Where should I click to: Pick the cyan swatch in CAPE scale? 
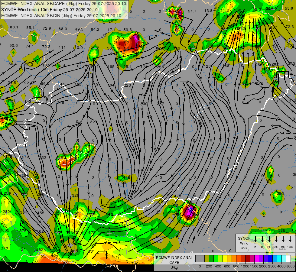click(280, 258)
